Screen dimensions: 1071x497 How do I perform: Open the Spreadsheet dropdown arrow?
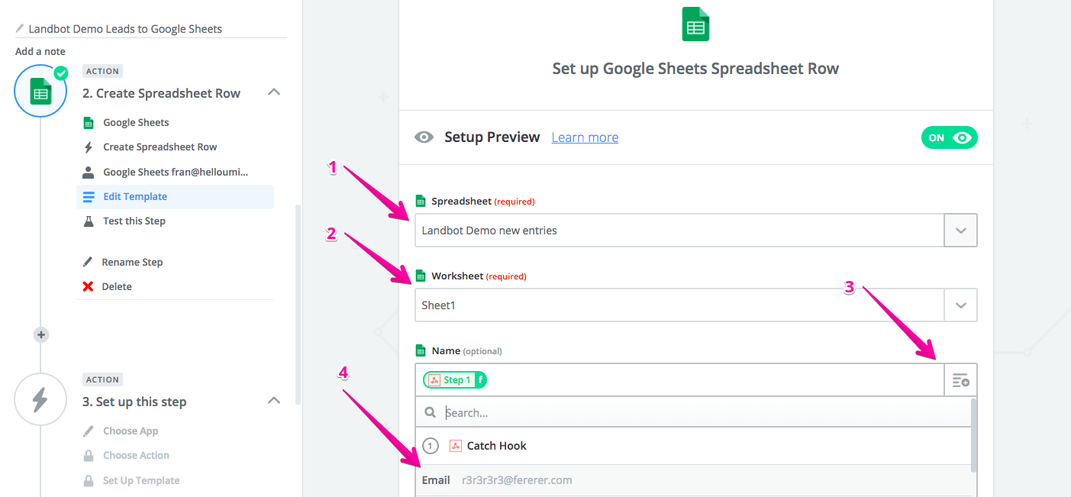(961, 231)
